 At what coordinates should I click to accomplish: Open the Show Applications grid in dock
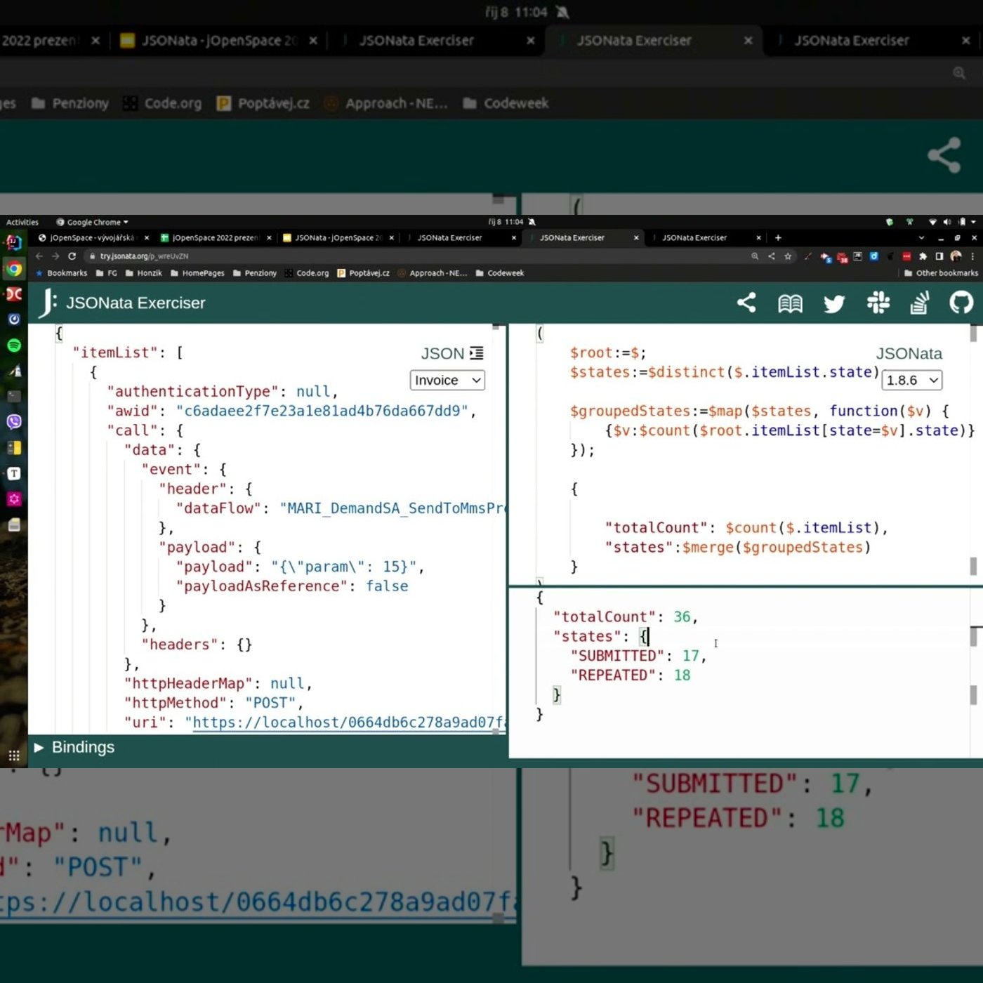tap(14, 756)
